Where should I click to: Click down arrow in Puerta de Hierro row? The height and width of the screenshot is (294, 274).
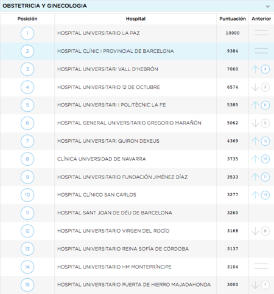pos(255,285)
